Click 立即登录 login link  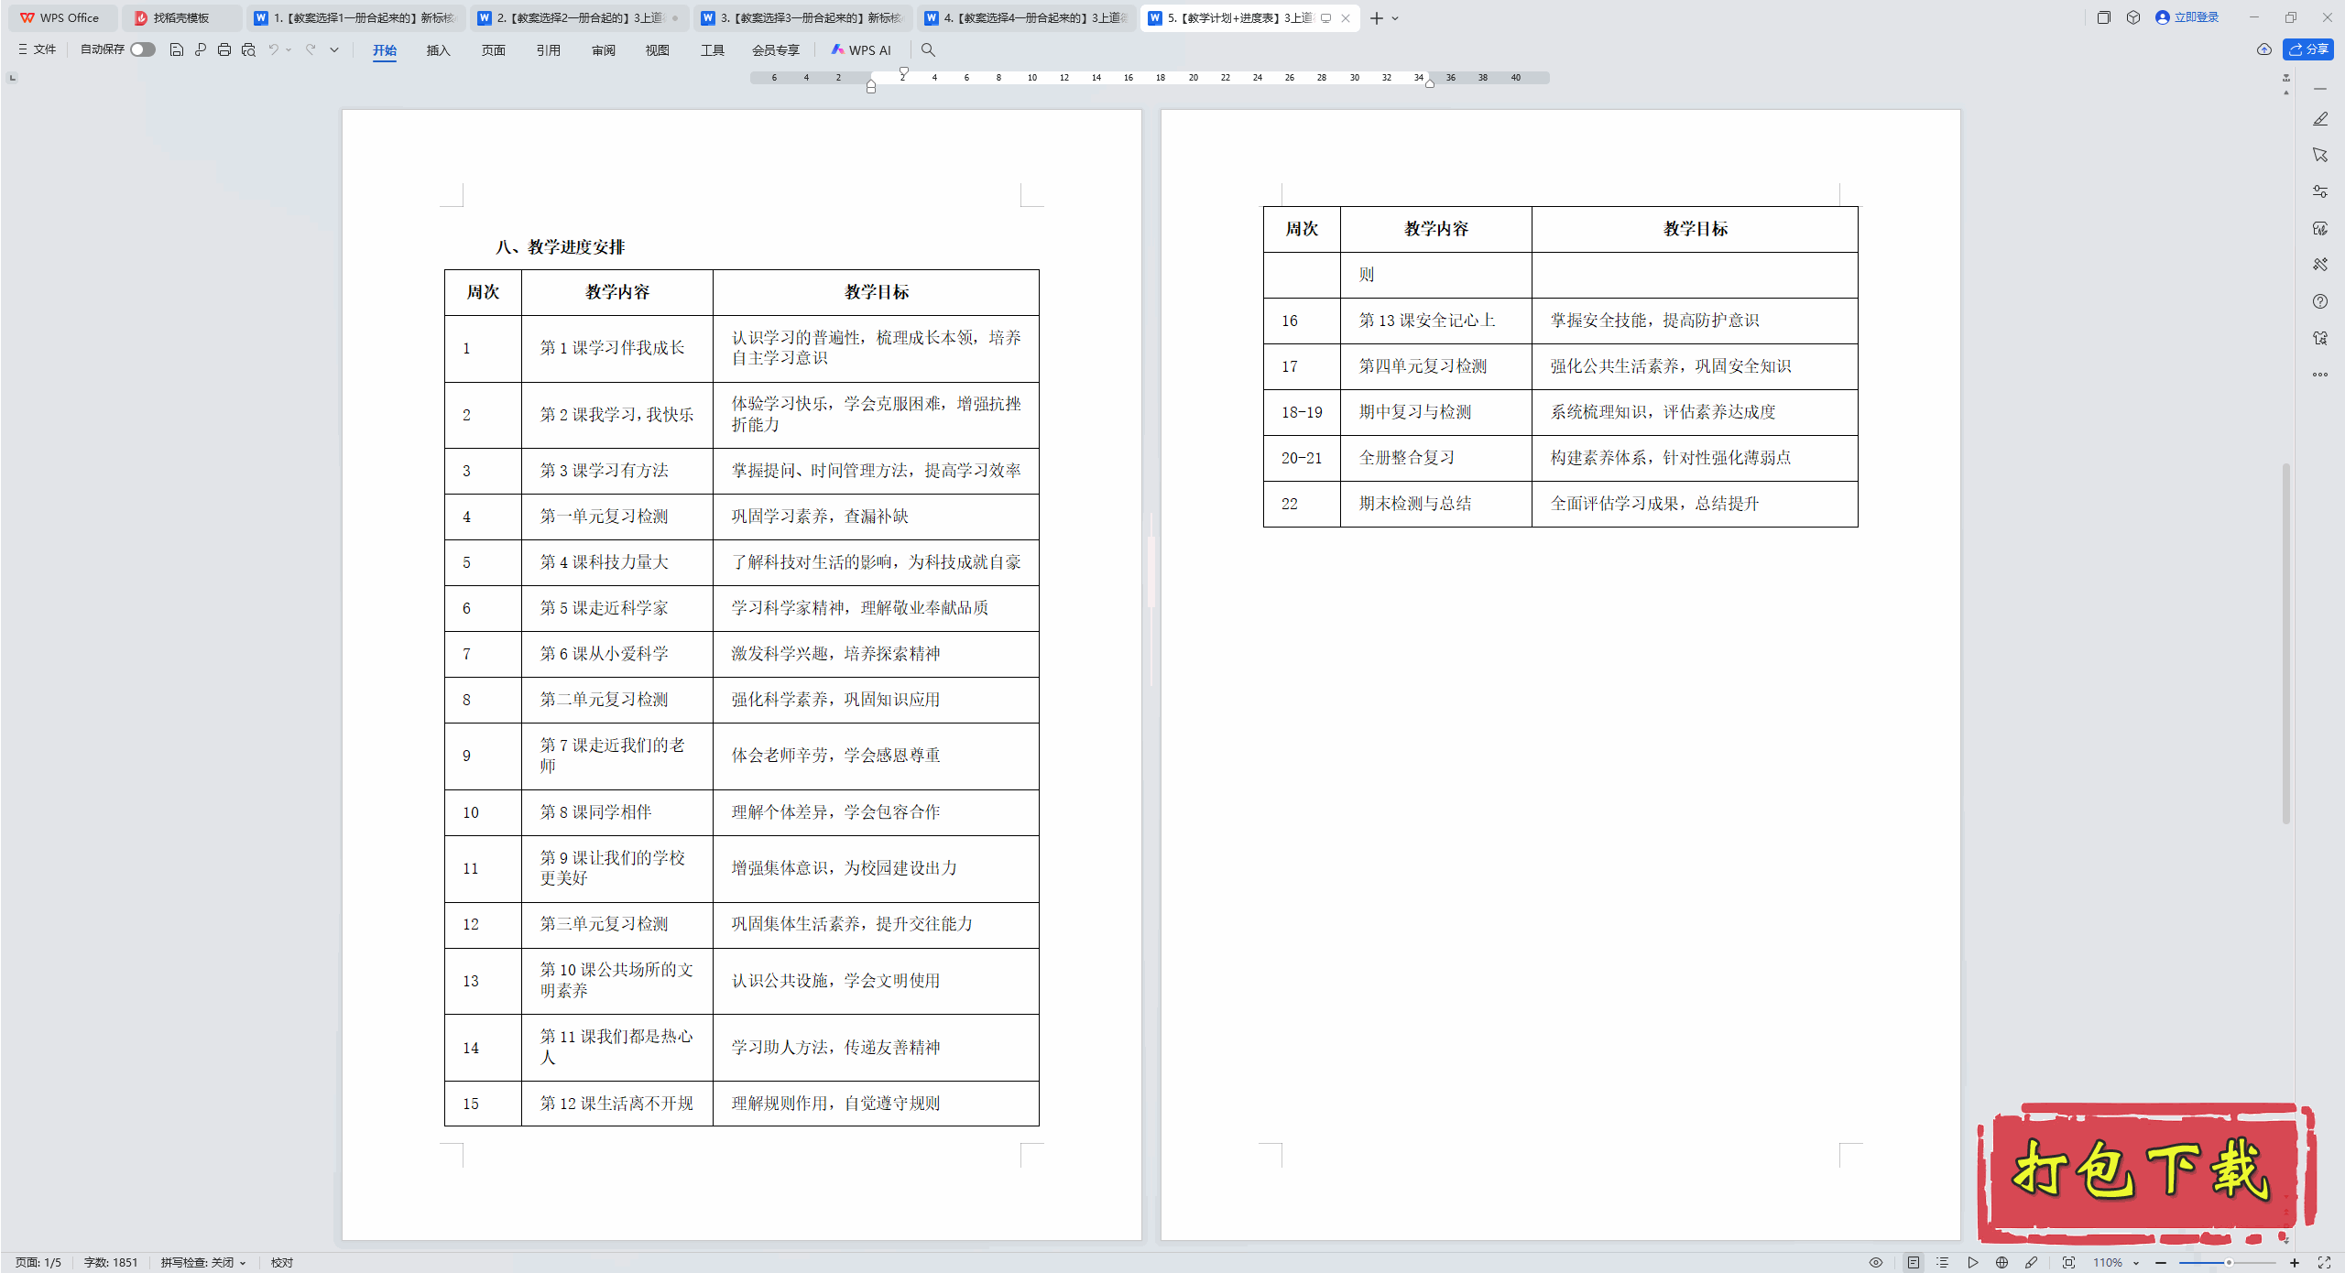2196,17
